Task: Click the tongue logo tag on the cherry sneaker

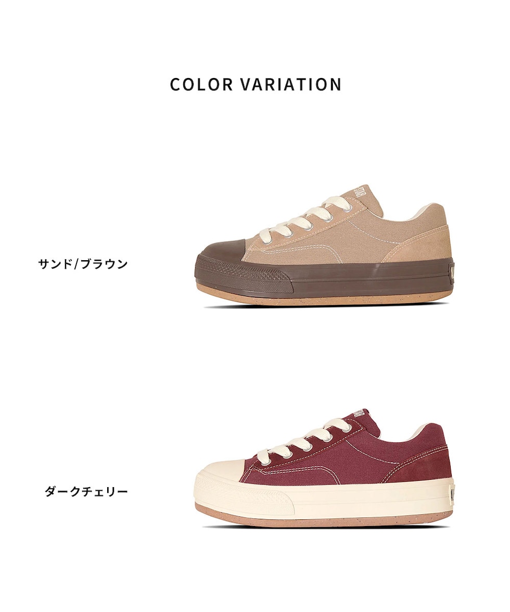Action: [359, 414]
